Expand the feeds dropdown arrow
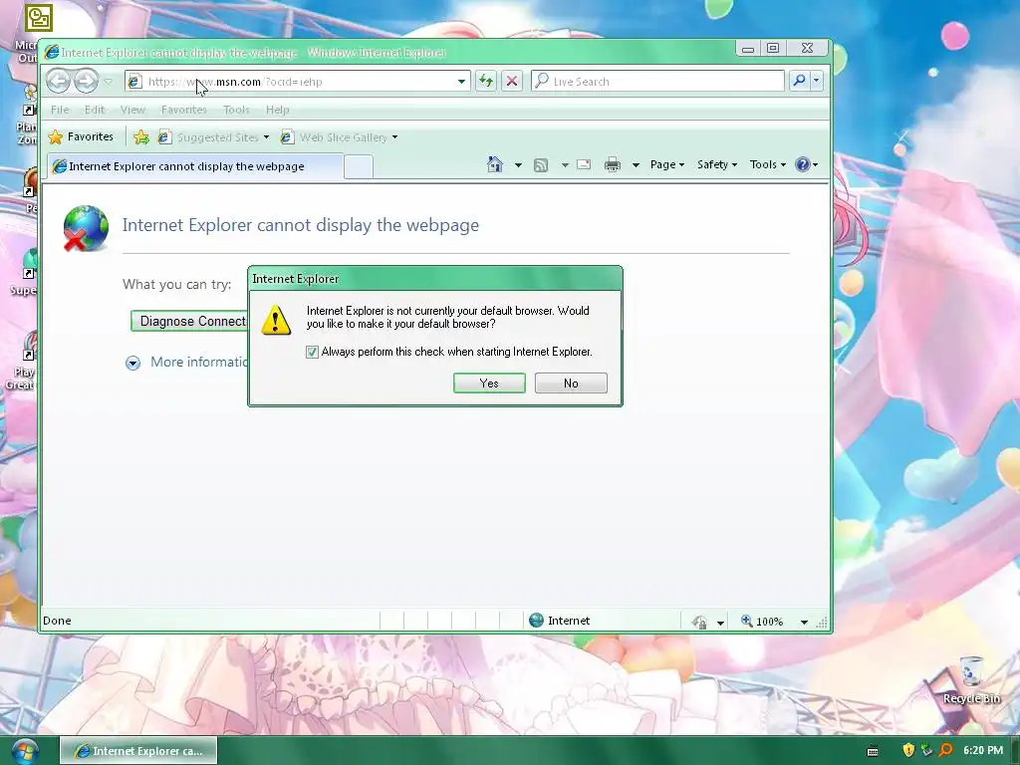 (565, 165)
